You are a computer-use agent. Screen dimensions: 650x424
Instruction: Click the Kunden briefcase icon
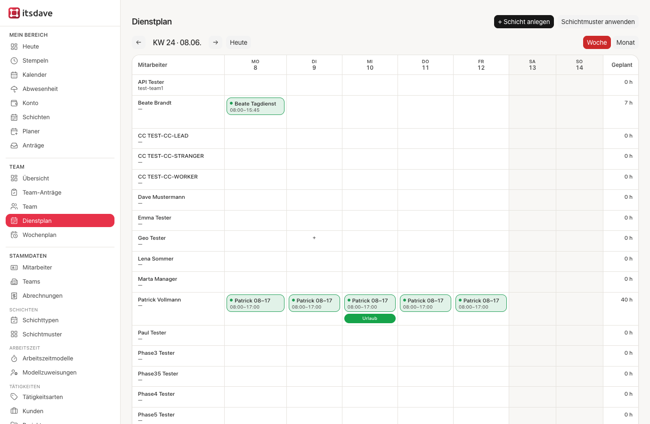coord(14,411)
